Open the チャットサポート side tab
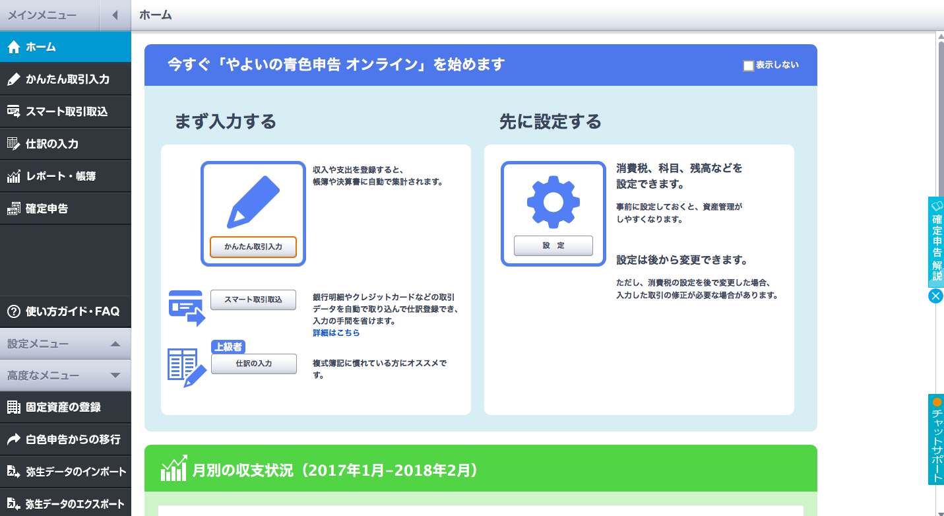The image size is (944, 516). [936, 439]
